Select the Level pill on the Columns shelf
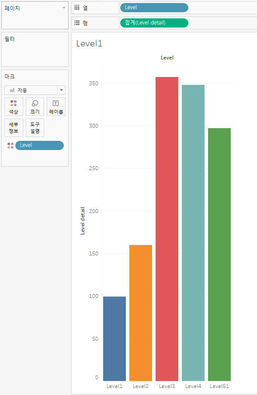This screenshot has width=257, height=395. click(x=154, y=7)
